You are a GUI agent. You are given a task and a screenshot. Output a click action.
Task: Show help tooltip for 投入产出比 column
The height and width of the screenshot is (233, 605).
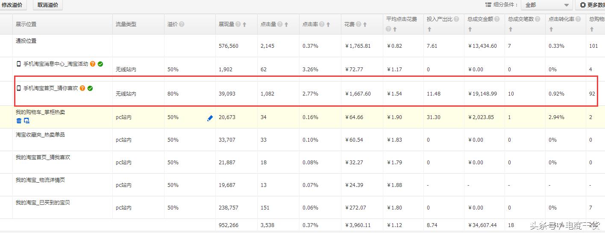click(457, 19)
